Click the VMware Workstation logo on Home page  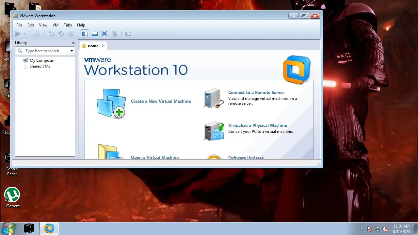click(297, 70)
